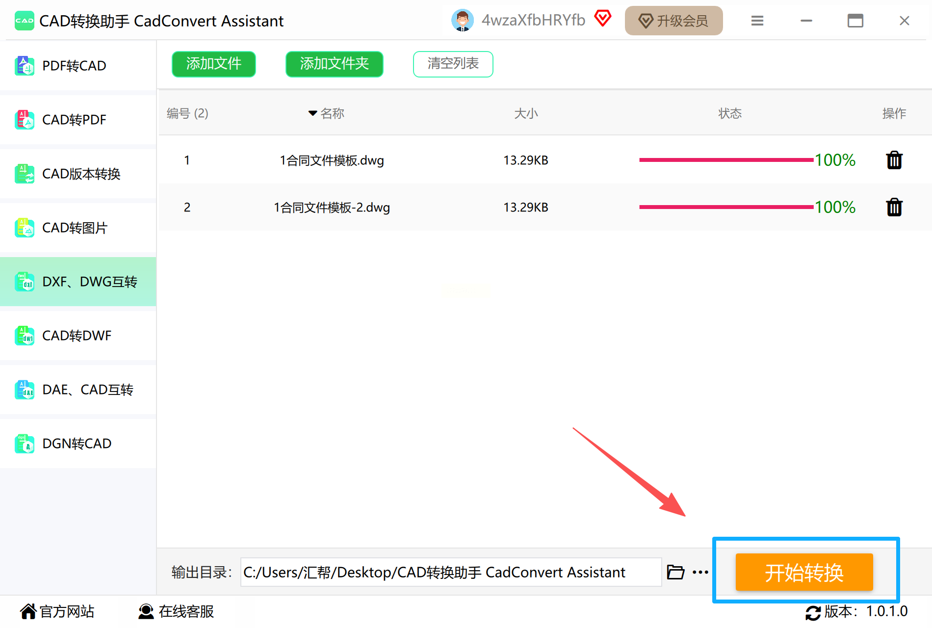Screen dimensions: 932x628
Task: Click the user avatar icon
Action: (462, 21)
